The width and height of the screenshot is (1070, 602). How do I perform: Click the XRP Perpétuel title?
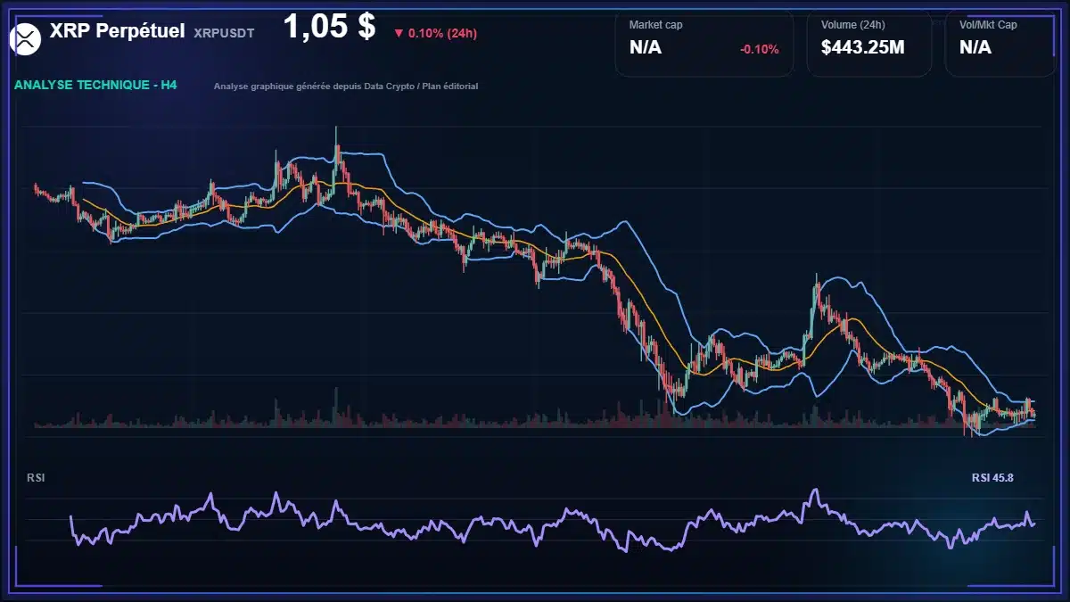click(118, 31)
